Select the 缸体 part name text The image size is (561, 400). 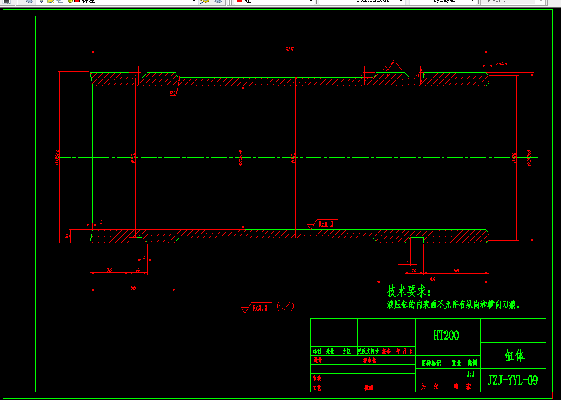tap(515, 356)
